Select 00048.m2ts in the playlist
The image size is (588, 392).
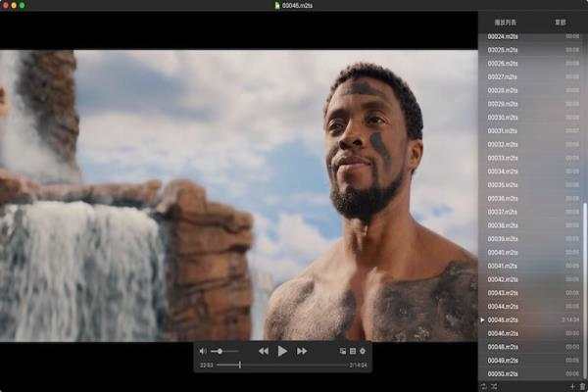pyautogui.click(x=530, y=347)
